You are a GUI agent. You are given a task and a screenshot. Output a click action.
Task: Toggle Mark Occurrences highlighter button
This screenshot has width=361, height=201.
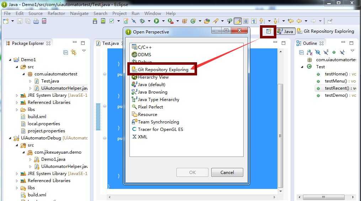(x=238, y=21)
